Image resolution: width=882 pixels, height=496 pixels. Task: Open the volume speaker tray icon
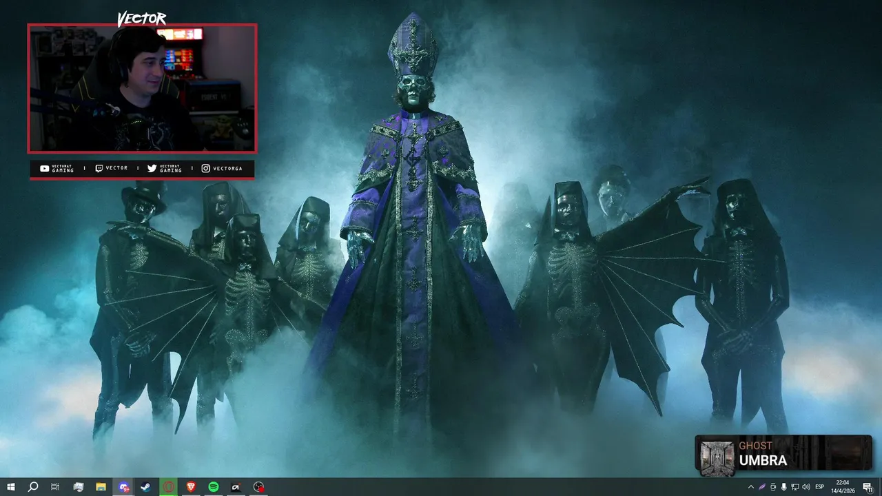806,487
